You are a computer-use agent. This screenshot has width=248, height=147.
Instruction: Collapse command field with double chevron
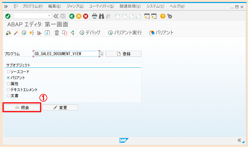[56, 16]
